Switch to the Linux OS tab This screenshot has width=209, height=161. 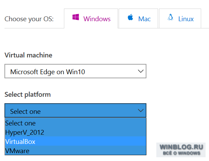(180, 18)
